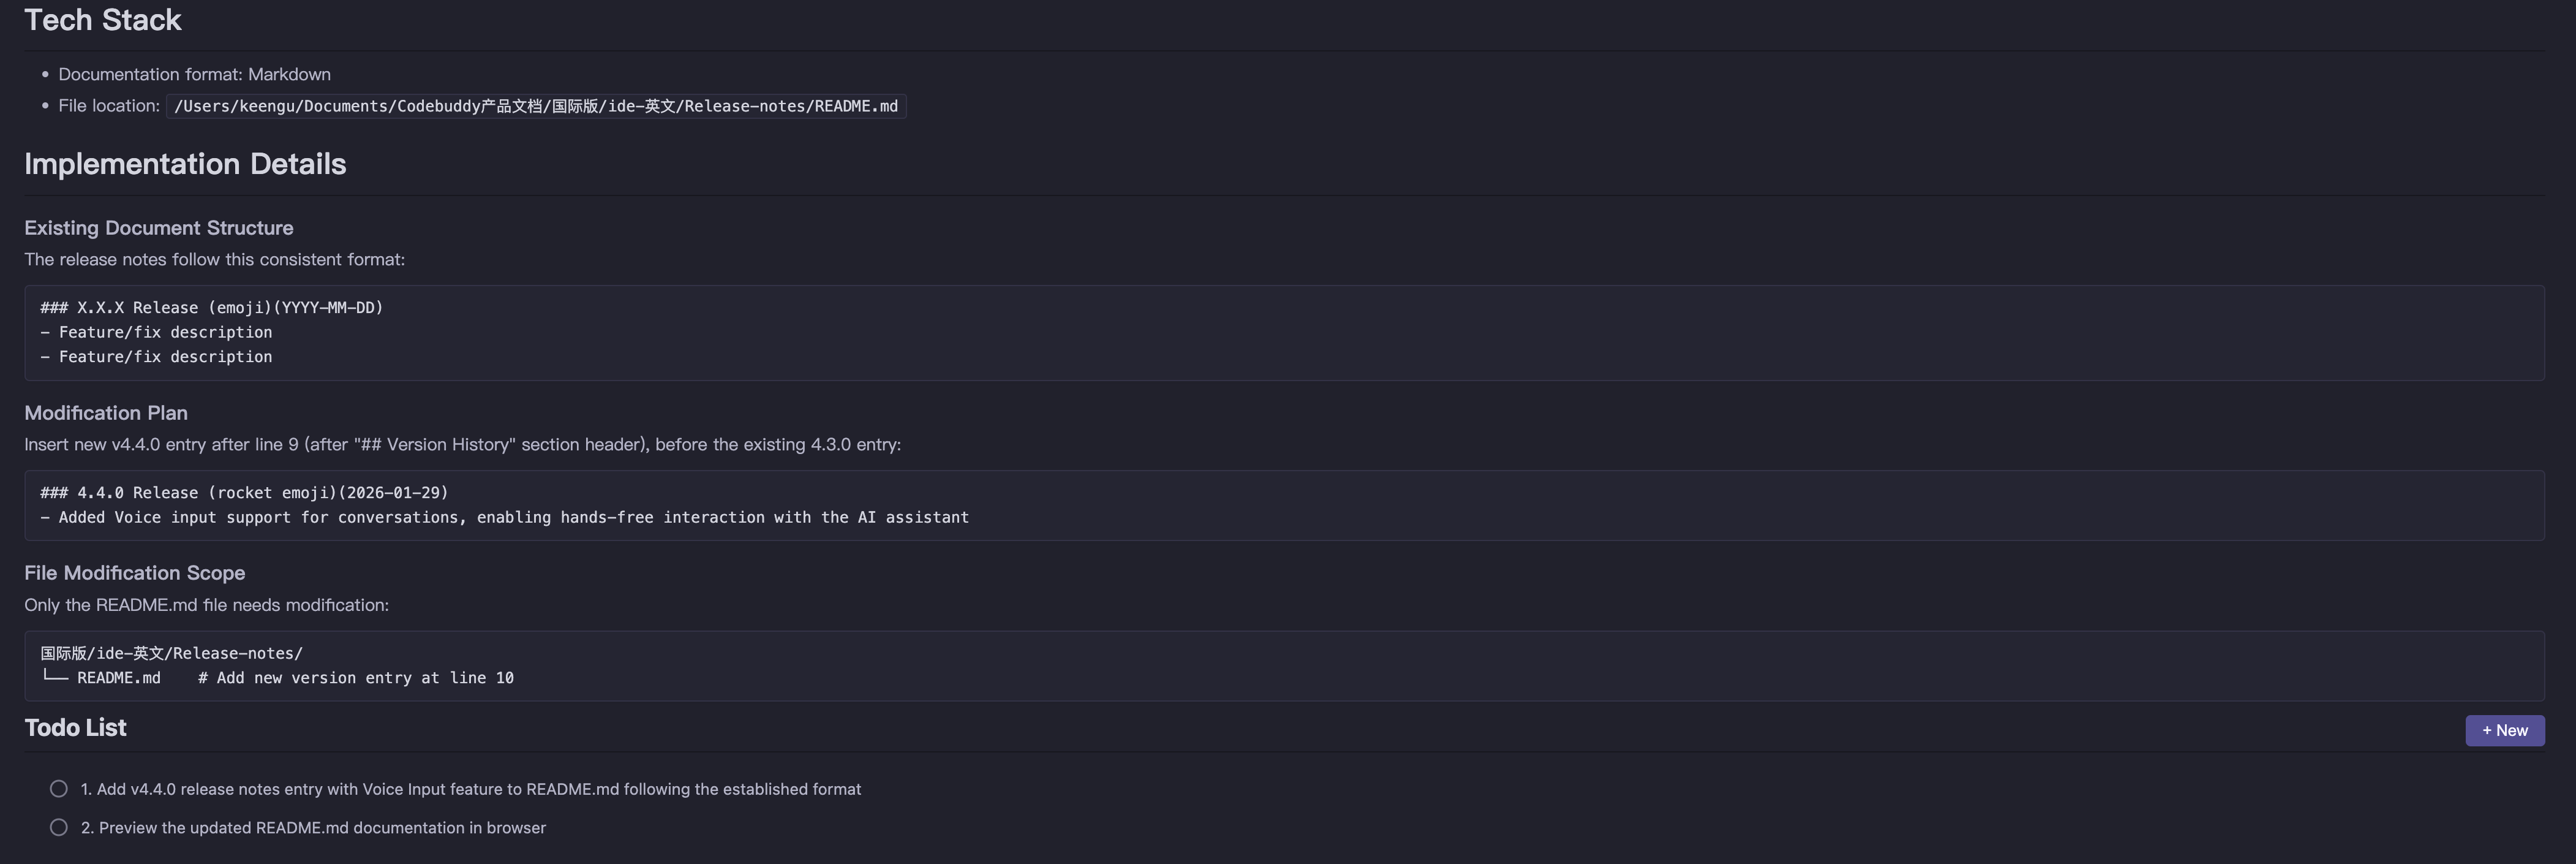
Task: Click the 'X.X.X Release' format code line
Action: point(212,308)
